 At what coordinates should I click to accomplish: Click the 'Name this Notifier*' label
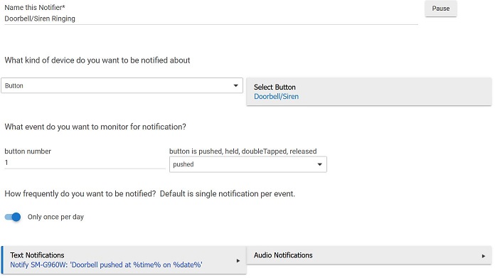pos(35,7)
